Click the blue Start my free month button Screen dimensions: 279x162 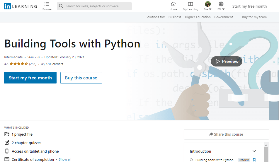30,78
